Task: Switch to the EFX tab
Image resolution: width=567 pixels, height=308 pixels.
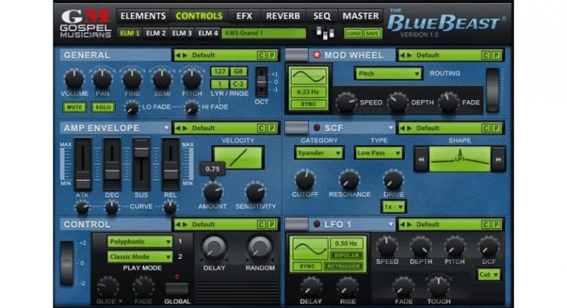Action: pos(244,15)
